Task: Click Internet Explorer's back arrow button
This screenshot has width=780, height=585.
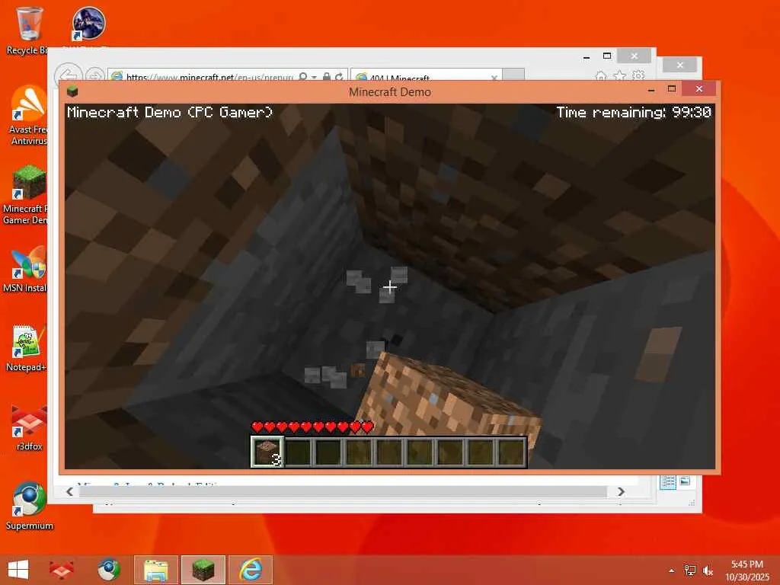Action: (68, 75)
